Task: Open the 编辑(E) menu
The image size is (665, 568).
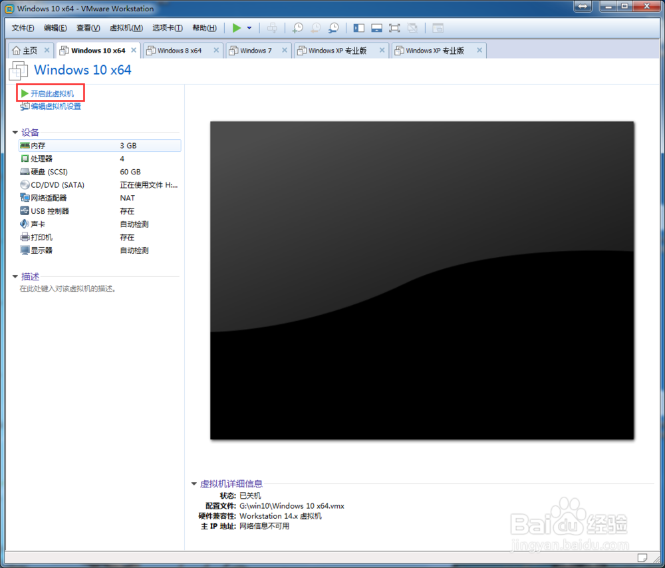Action: pyautogui.click(x=55, y=28)
